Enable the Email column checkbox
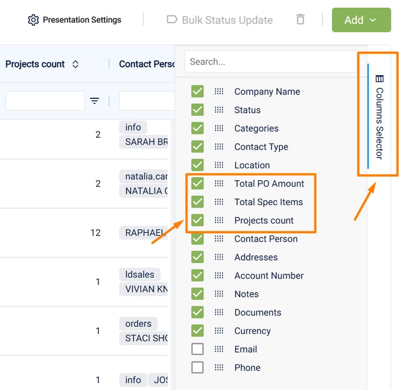Screen dimensions: 400x390 [197, 349]
